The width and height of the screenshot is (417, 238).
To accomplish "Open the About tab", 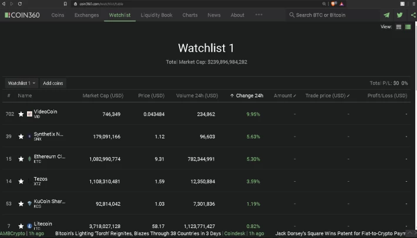I will (237, 15).
